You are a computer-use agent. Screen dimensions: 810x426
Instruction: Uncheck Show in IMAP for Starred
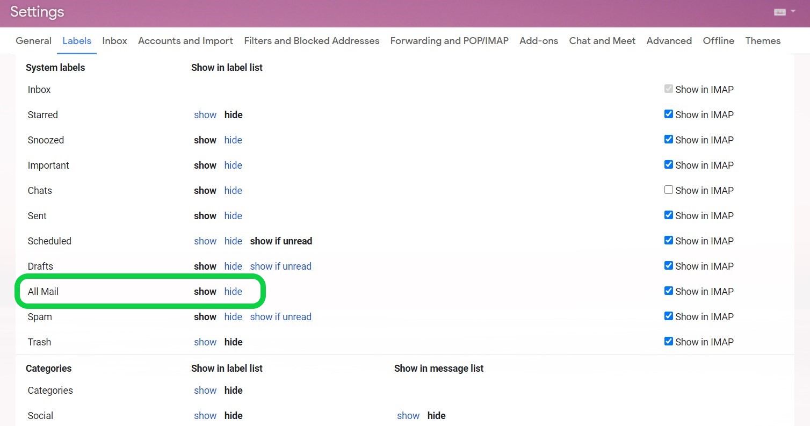coord(669,114)
